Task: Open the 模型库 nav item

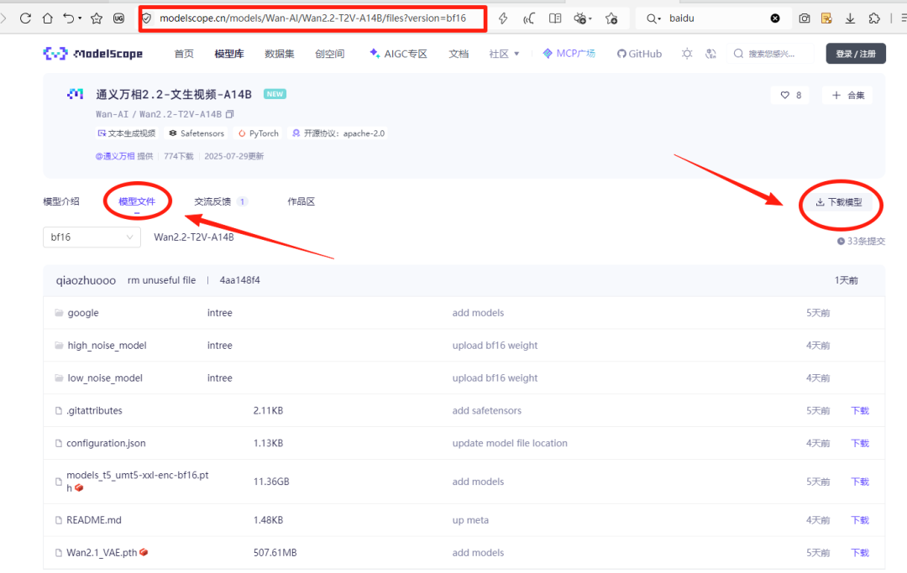Action: pos(229,54)
